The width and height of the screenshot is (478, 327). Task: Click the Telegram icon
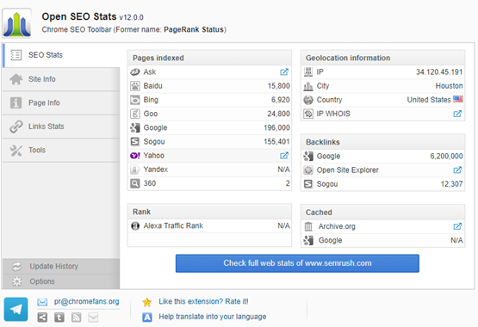pyautogui.click(x=16, y=309)
